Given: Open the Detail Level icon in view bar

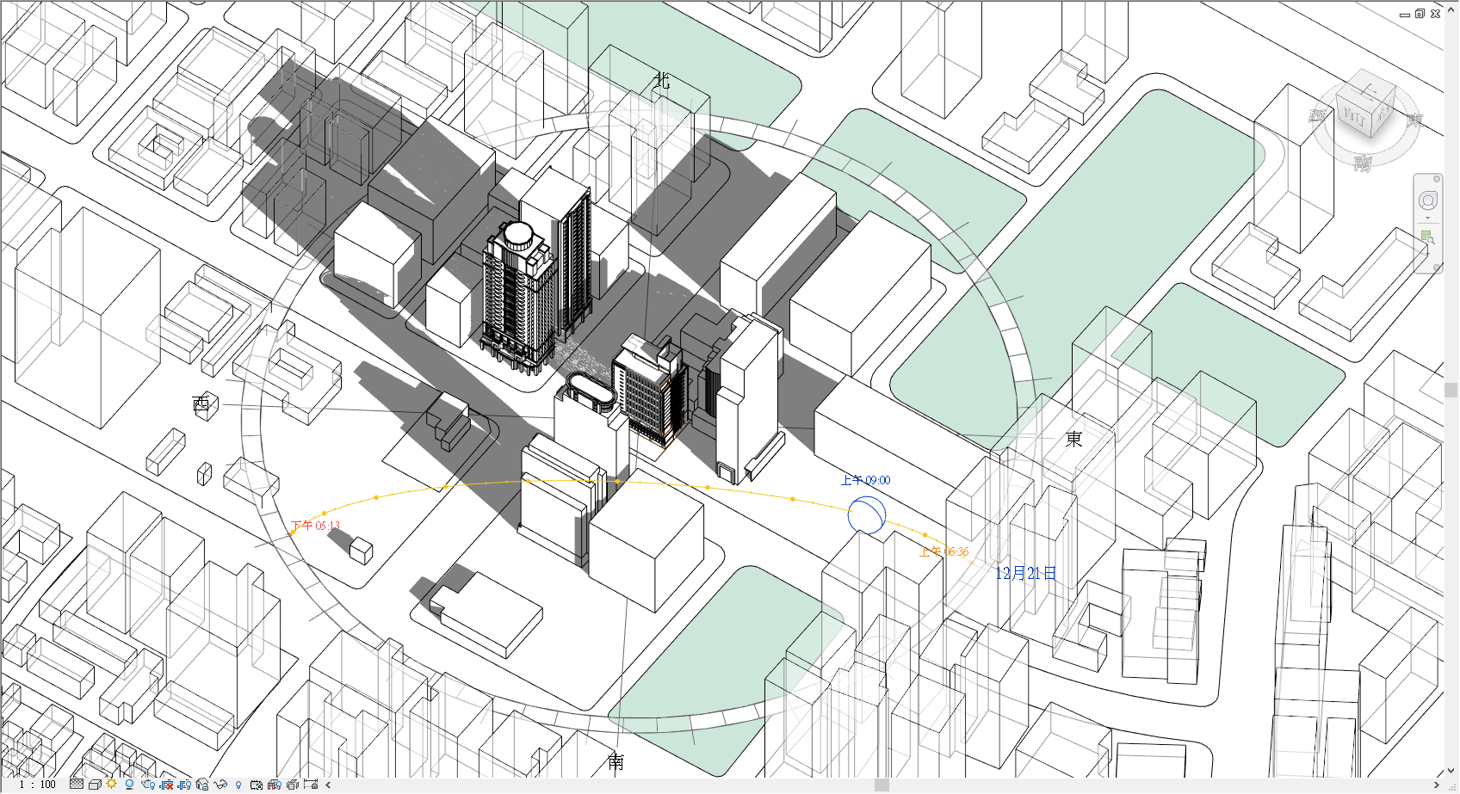Looking at the screenshot, I should click(x=77, y=785).
